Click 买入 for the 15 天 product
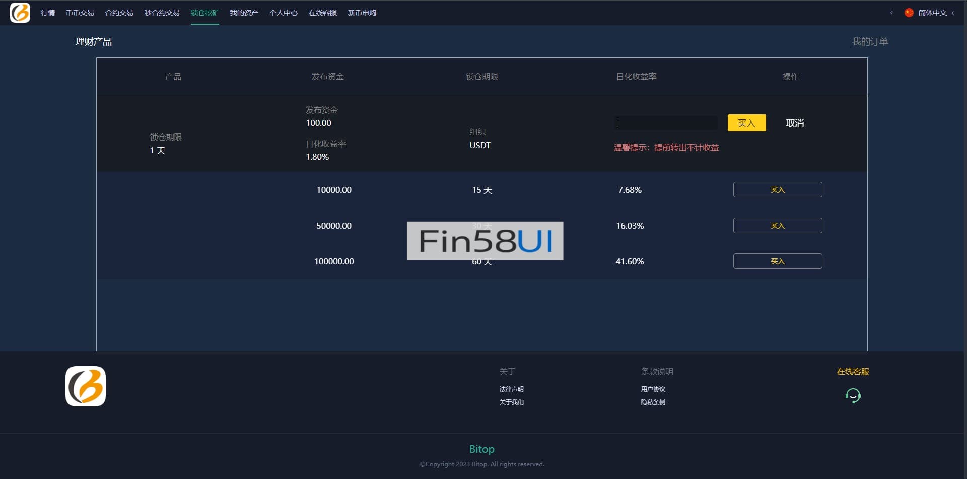Viewport: 967px width, 479px height. pos(777,190)
